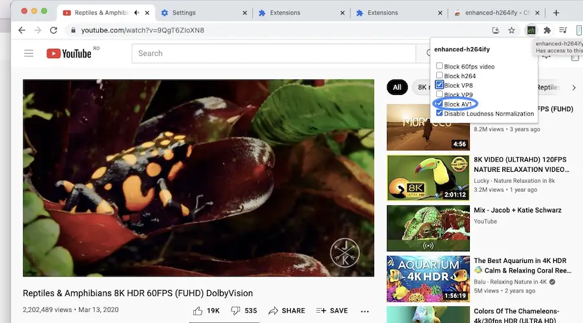This screenshot has height=323, width=583.
Task: Click the video player to pause
Action: click(x=198, y=178)
